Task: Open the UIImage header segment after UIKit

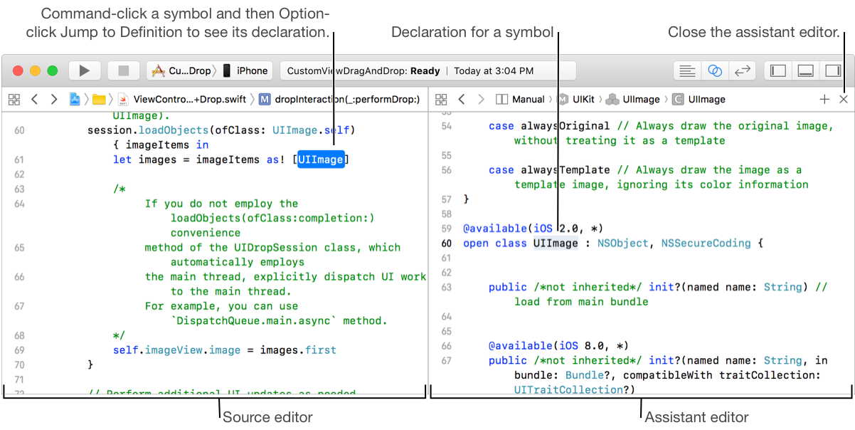Action: click(633, 99)
